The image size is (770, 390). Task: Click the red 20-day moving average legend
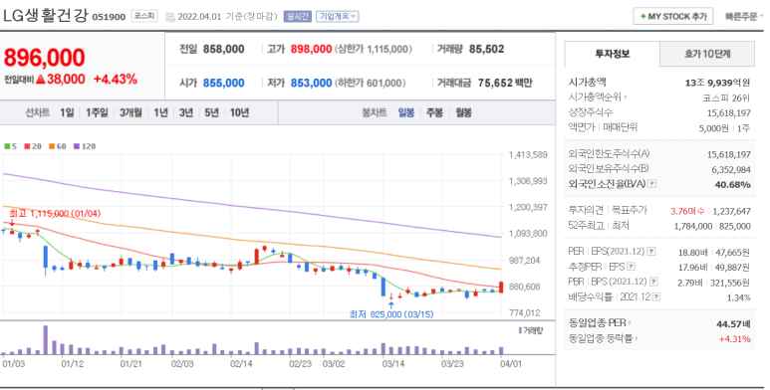[x=33, y=146]
